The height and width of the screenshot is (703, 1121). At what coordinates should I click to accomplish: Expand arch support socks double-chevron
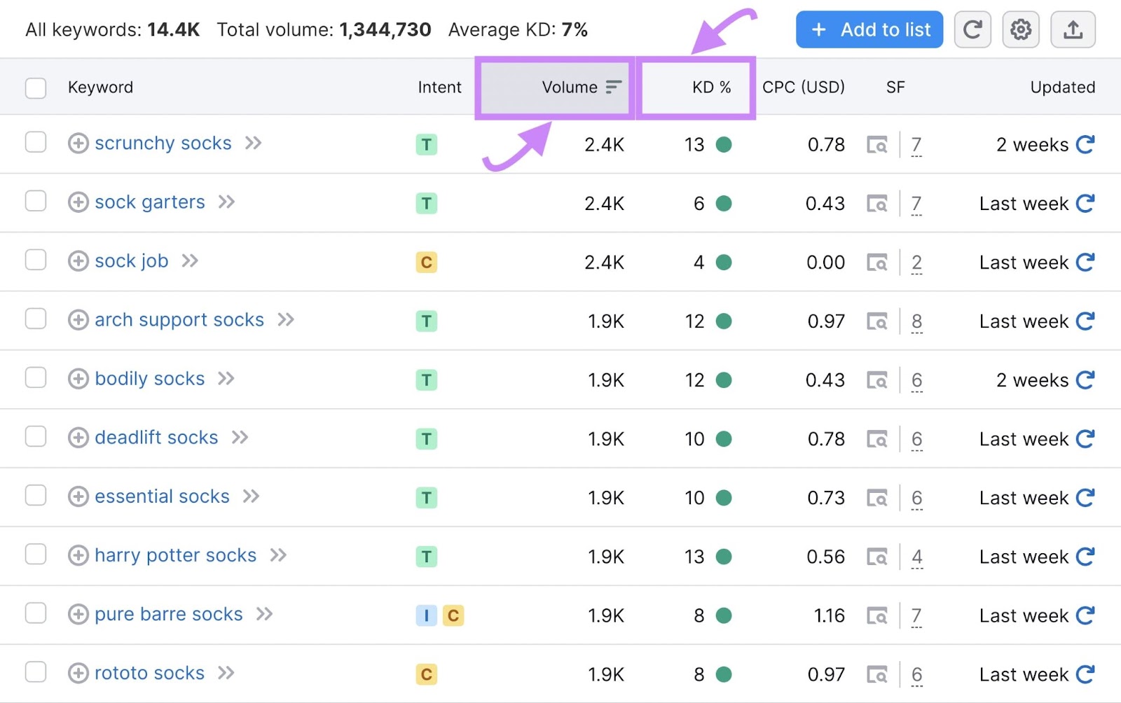tap(285, 319)
